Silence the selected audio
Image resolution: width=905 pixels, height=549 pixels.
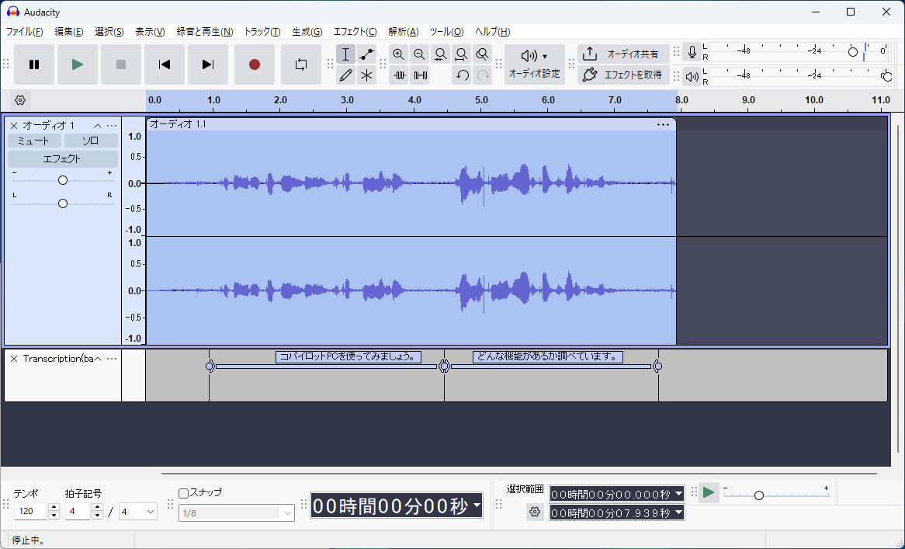pyautogui.click(x=421, y=75)
